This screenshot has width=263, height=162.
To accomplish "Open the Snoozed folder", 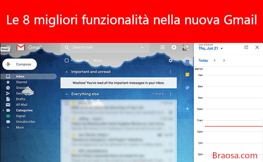I will click(22, 88).
